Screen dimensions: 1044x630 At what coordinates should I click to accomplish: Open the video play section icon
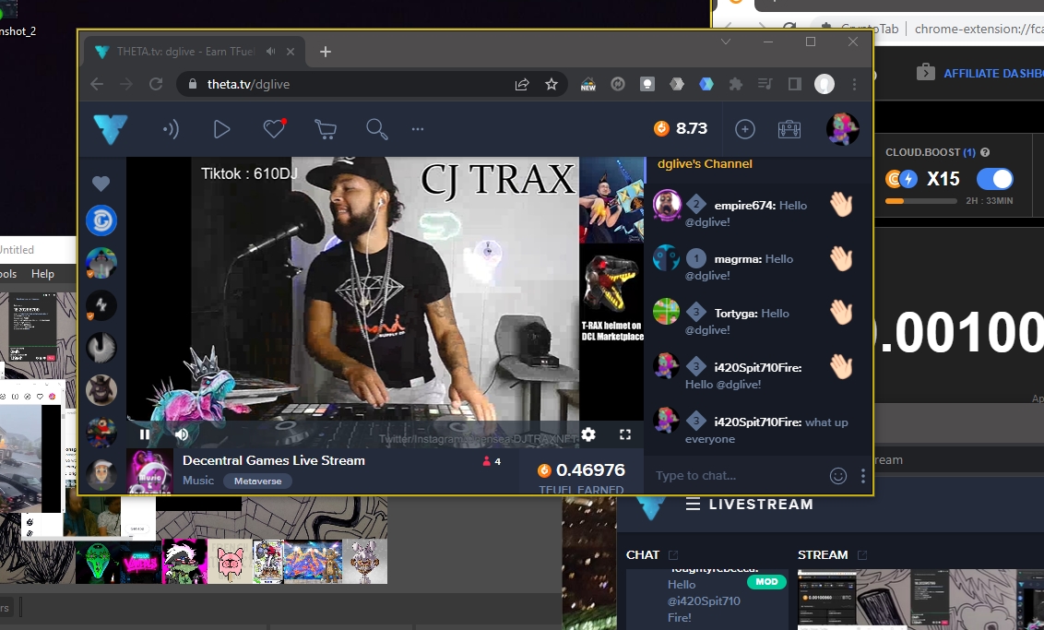(221, 129)
